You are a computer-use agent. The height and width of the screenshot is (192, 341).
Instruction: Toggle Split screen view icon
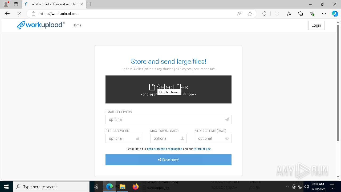tap(277, 14)
